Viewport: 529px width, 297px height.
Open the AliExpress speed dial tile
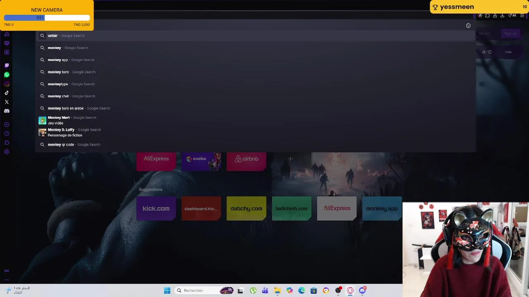(x=156, y=161)
